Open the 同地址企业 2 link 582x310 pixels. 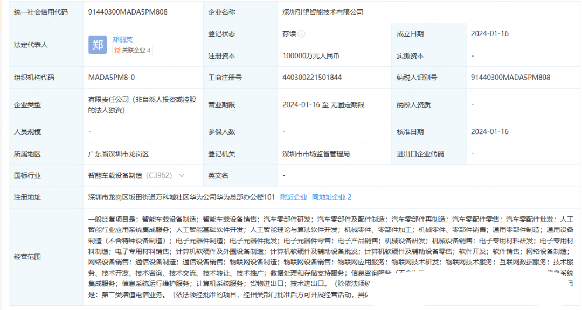[331, 198]
